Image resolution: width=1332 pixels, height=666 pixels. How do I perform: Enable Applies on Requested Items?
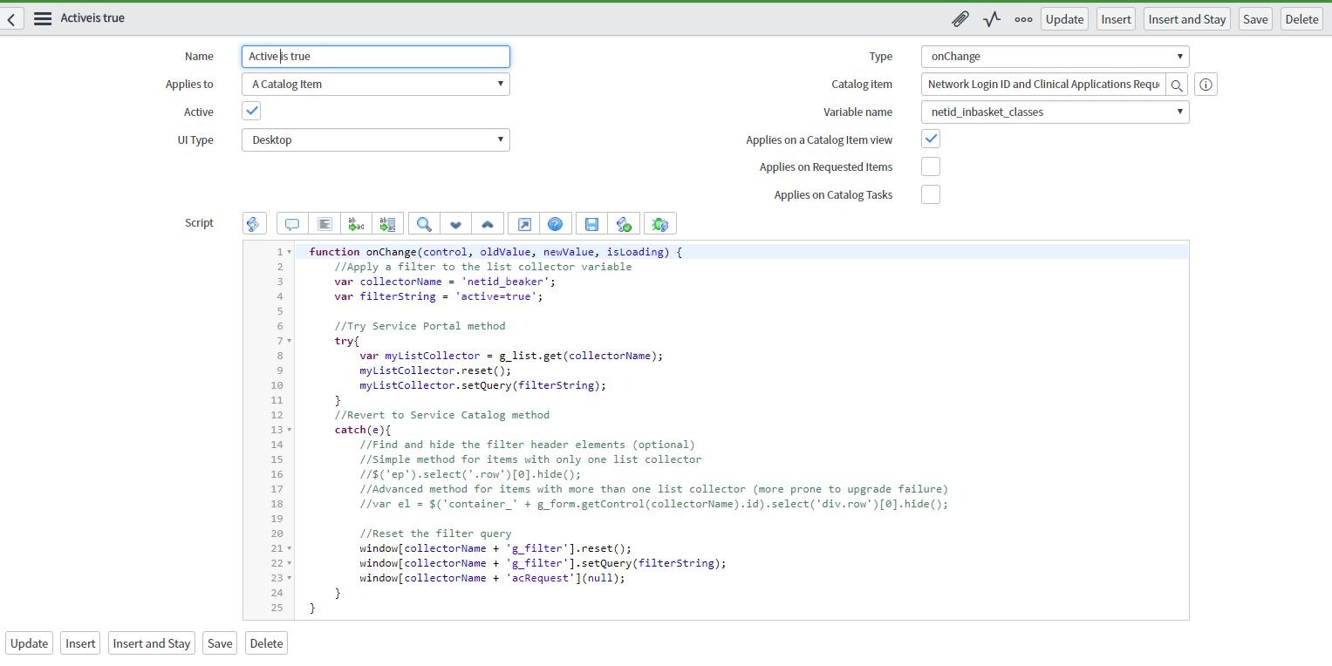[931, 166]
